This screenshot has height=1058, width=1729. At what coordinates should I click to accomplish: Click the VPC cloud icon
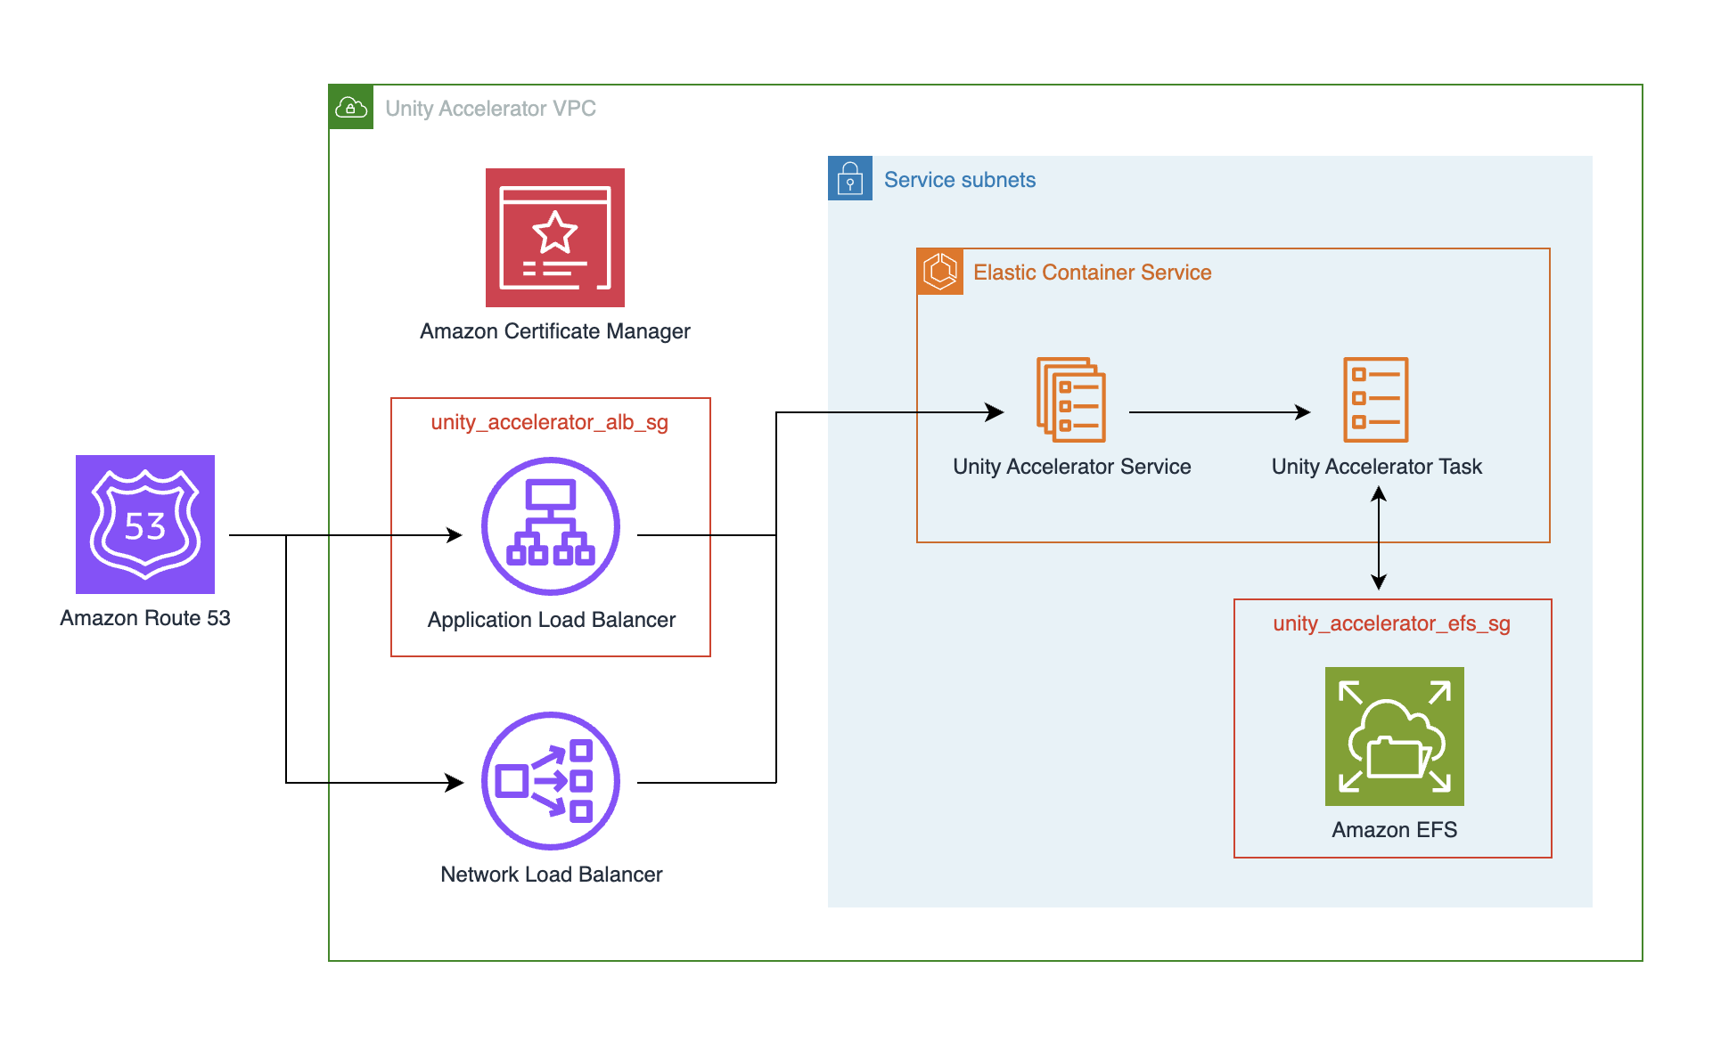click(351, 106)
